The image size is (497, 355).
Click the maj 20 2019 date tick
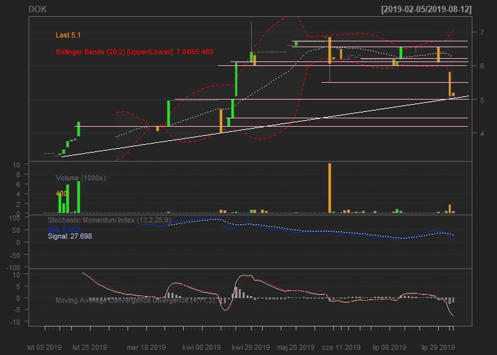pyautogui.click(x=296, y=347)
